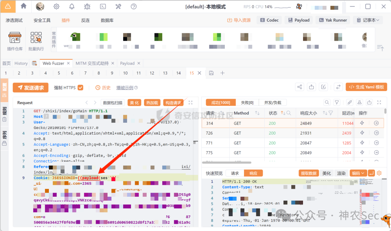
Task: Export the response results
Action: pos(369,102)
